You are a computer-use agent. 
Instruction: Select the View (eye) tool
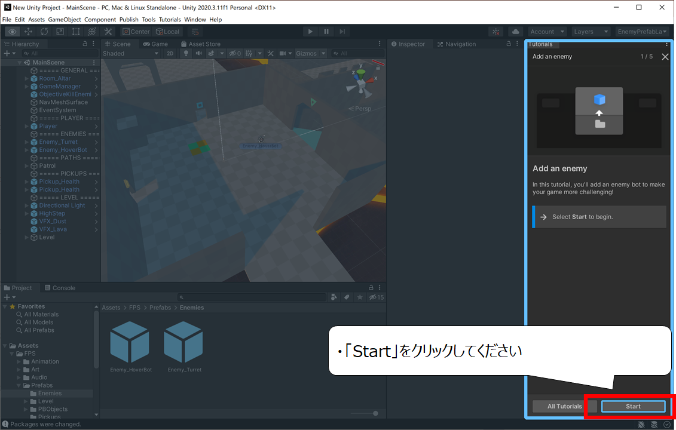[x=12, y=32]
